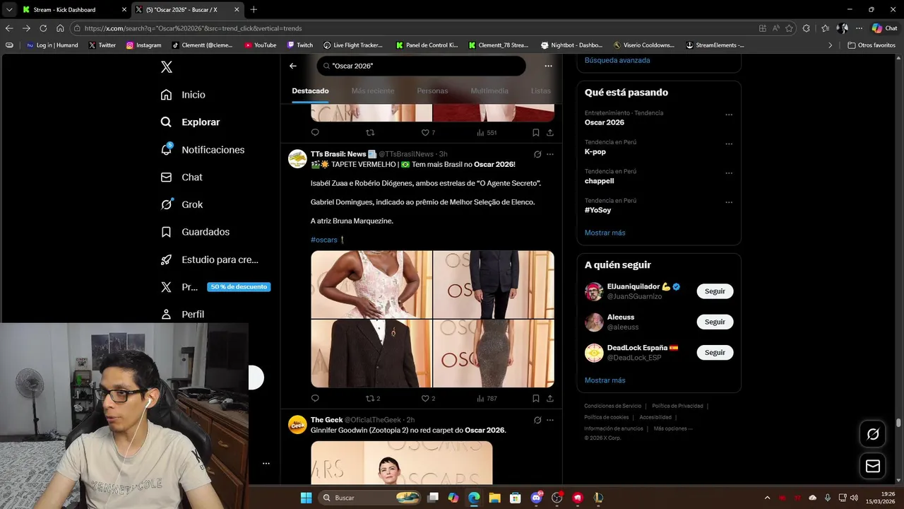Open options for Oscar 2026 trend

[729, 115]
